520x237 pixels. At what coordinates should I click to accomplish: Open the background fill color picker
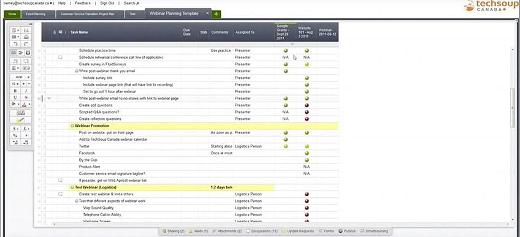click(x=15, y=104)
